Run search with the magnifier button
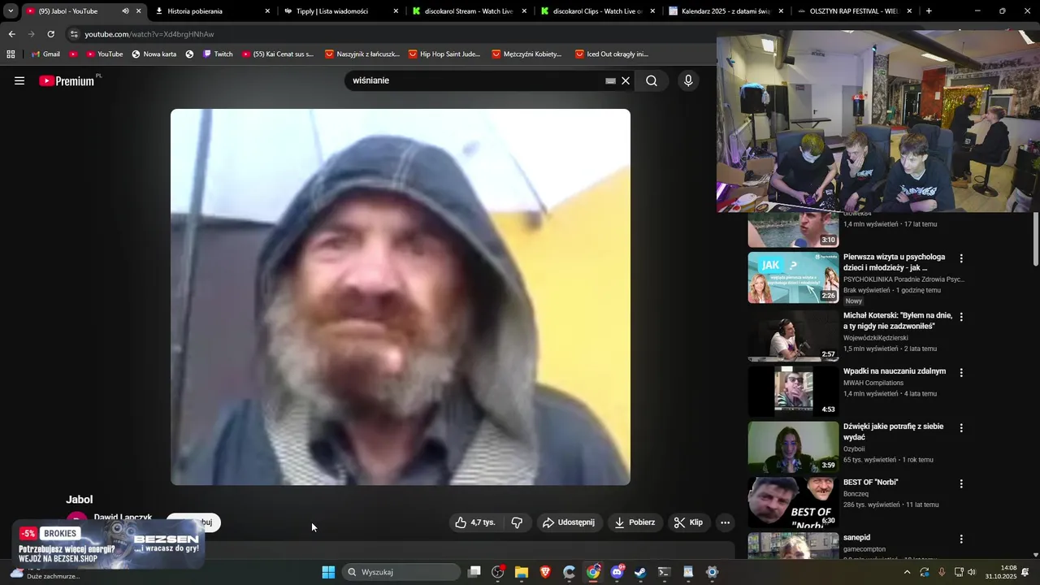The height and width of the screenshot is (585, 1040). tap(652, 80)
